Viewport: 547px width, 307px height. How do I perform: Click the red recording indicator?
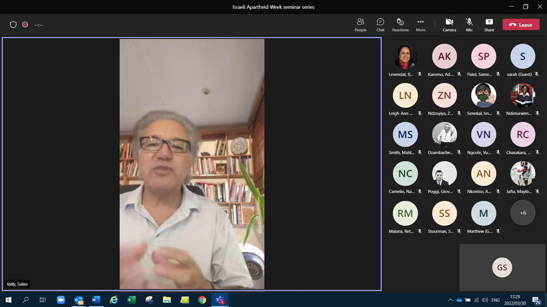25,25
